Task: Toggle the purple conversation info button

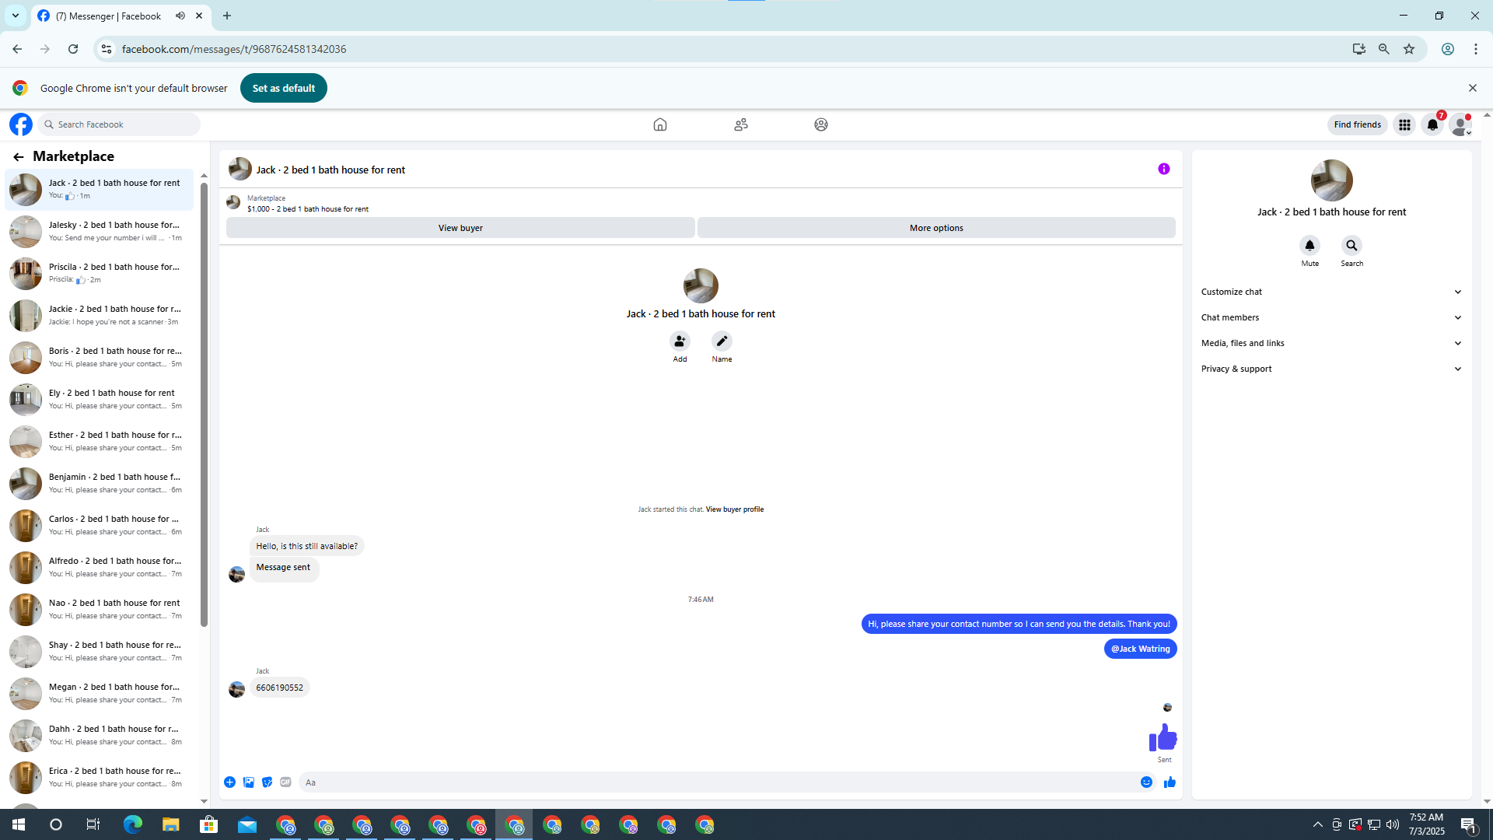Action: click(1163, 169)
